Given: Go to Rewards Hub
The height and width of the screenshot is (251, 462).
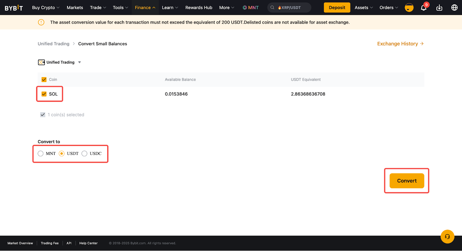Looking at the screenshot, I should point(199,8).
